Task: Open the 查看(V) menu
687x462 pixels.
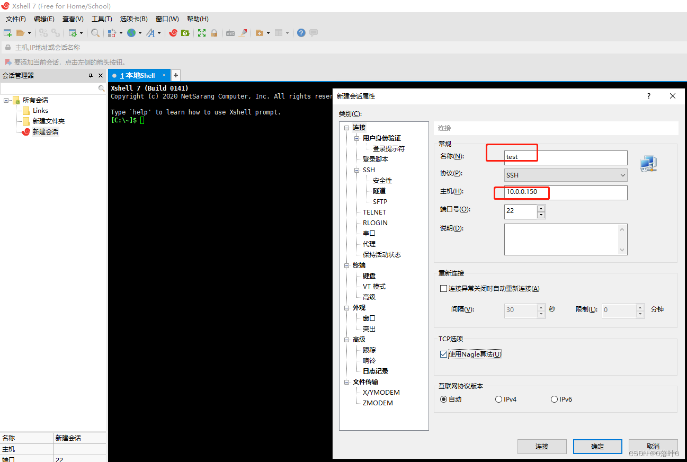Action: click(73, 19)
